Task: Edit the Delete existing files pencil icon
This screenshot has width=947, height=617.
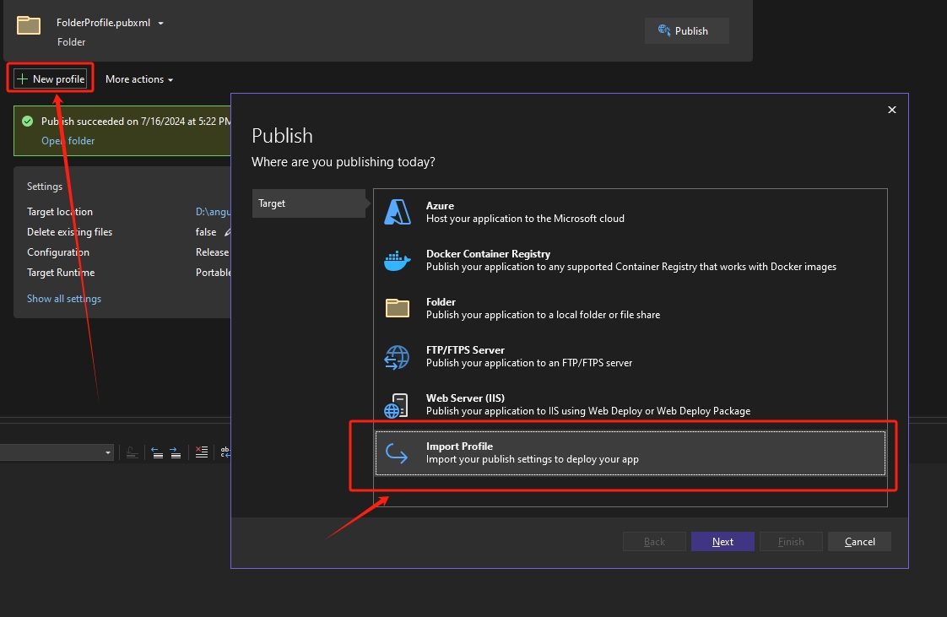Action: pyautogui.click(x=227, y=232)
